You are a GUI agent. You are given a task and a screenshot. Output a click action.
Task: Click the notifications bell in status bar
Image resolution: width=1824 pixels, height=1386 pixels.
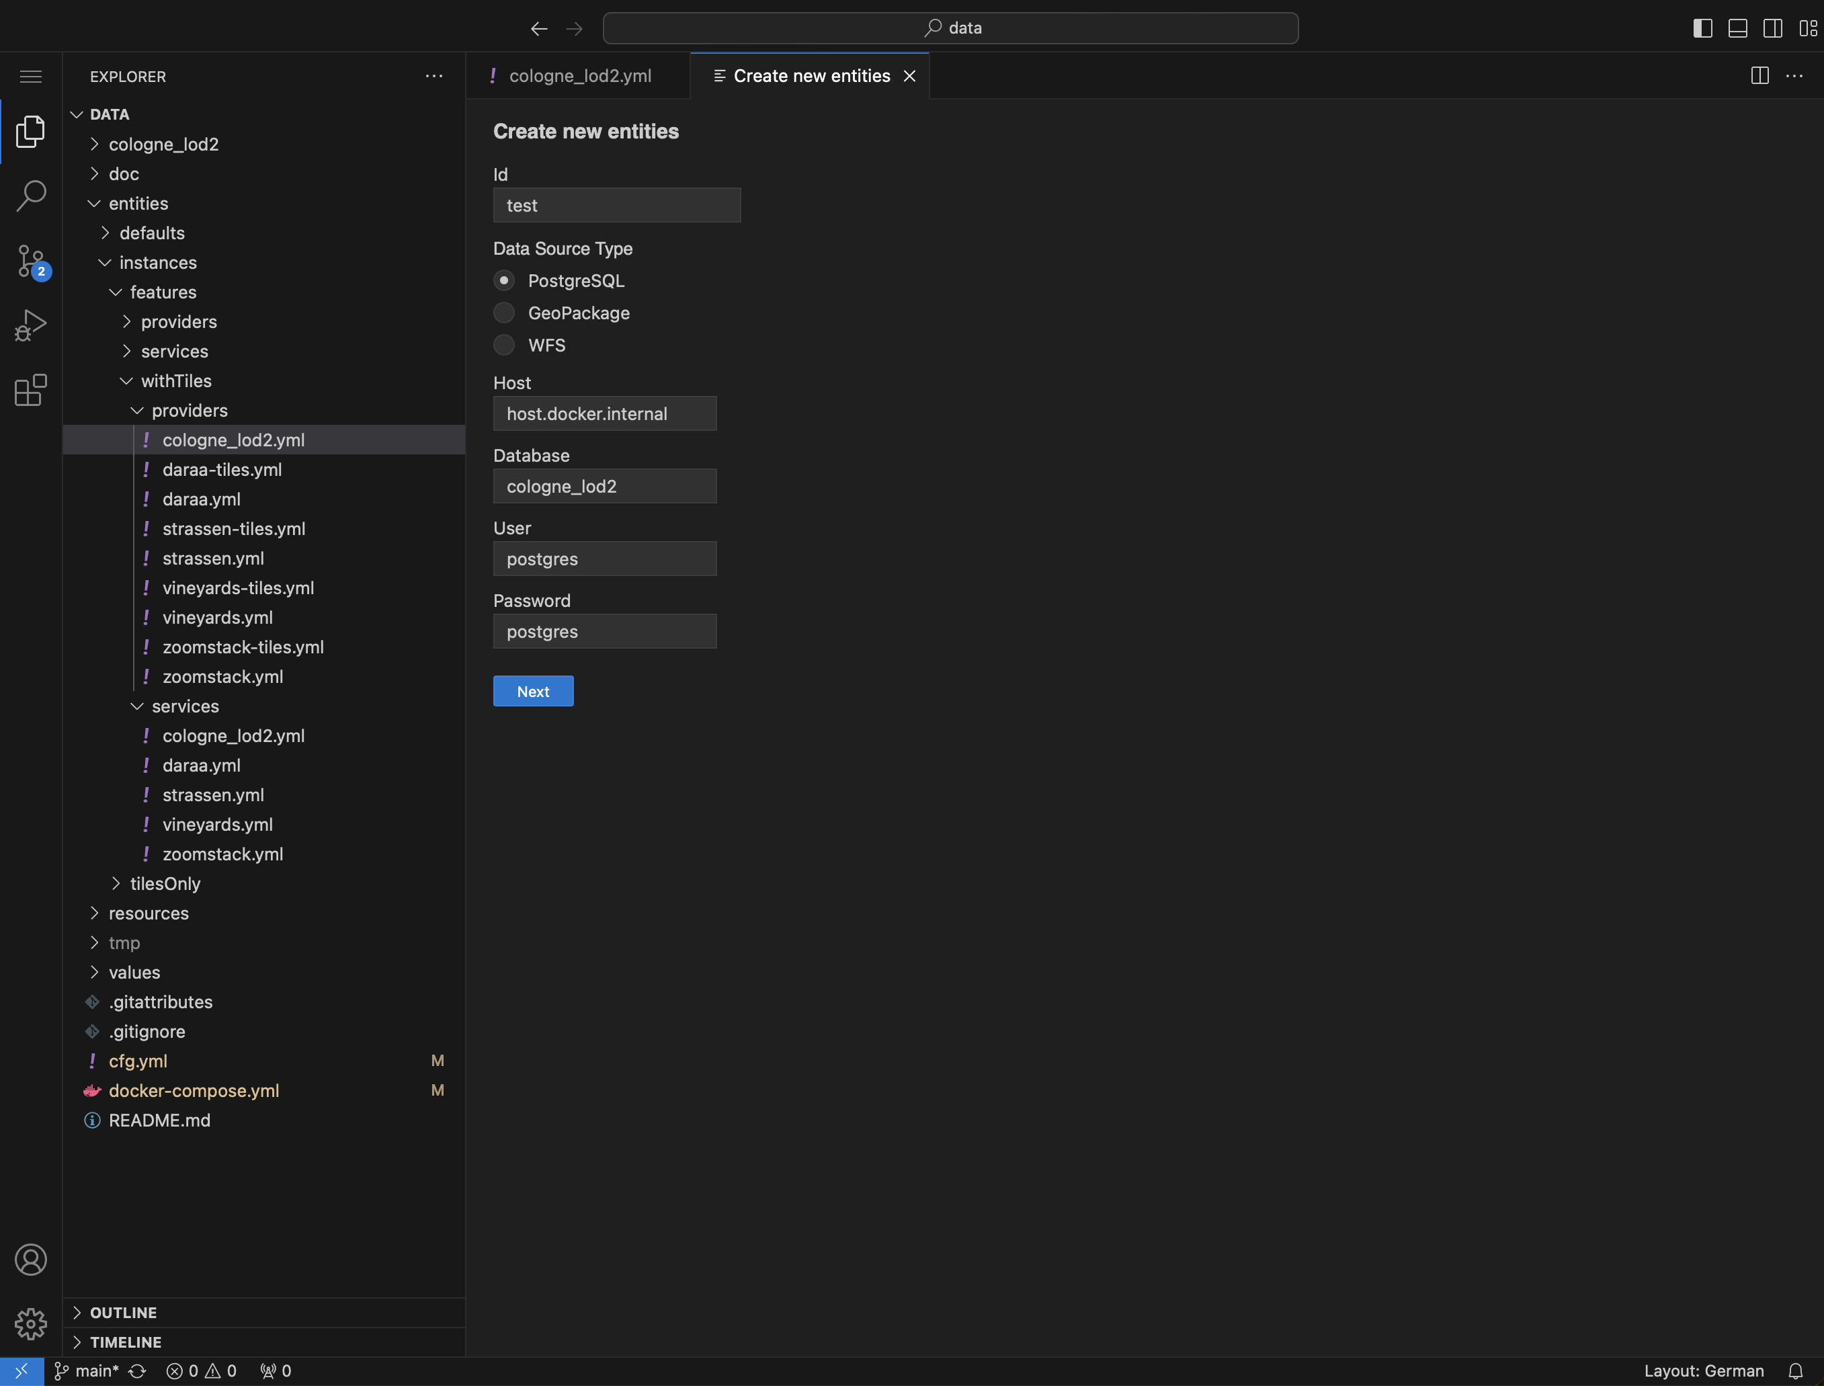[x=1794, y=1371]
